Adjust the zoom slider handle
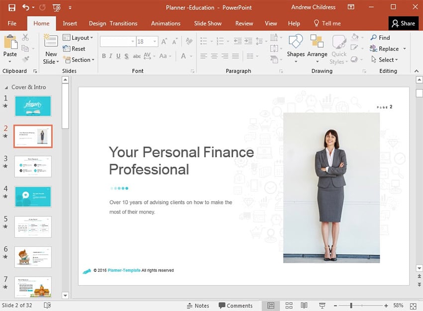Viewport: 423px width, 311px height. [x=351, y=306]
